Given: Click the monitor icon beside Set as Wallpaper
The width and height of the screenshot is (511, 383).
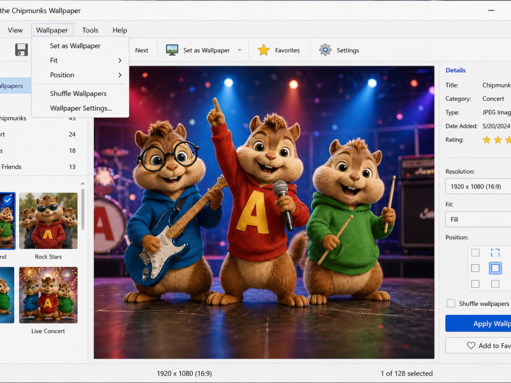Looking at the screenshot, I should pos(172,50).
